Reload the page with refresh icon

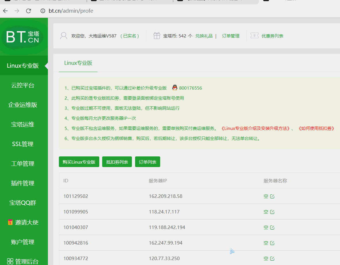pyautogui.click(x=28, y=11)
